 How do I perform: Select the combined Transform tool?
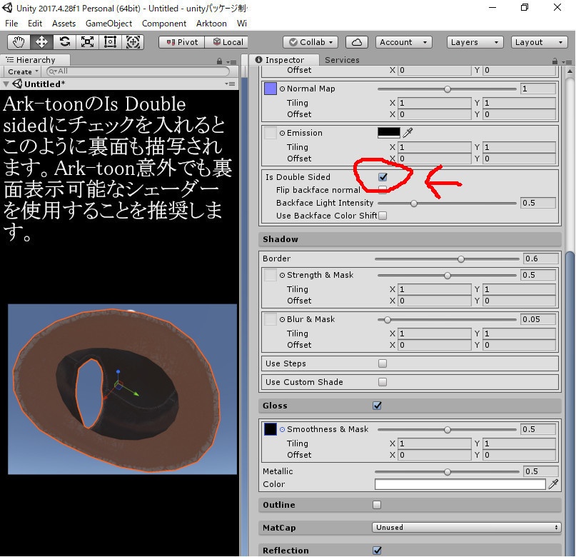click(x=133, y=42)
